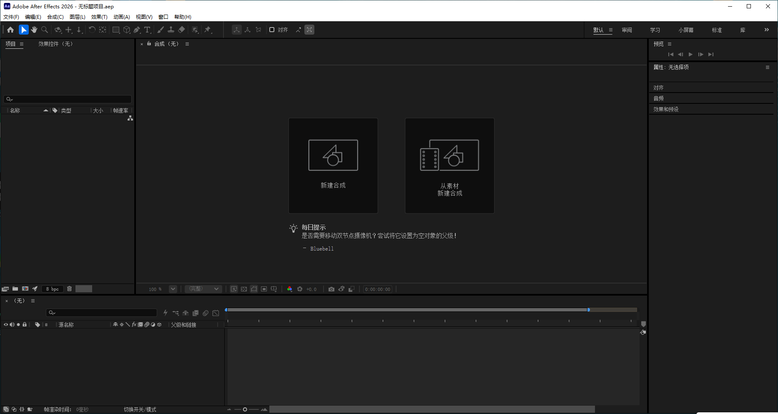
Task: Toggle the composition panel lock icon
Action: pos(149,43)
